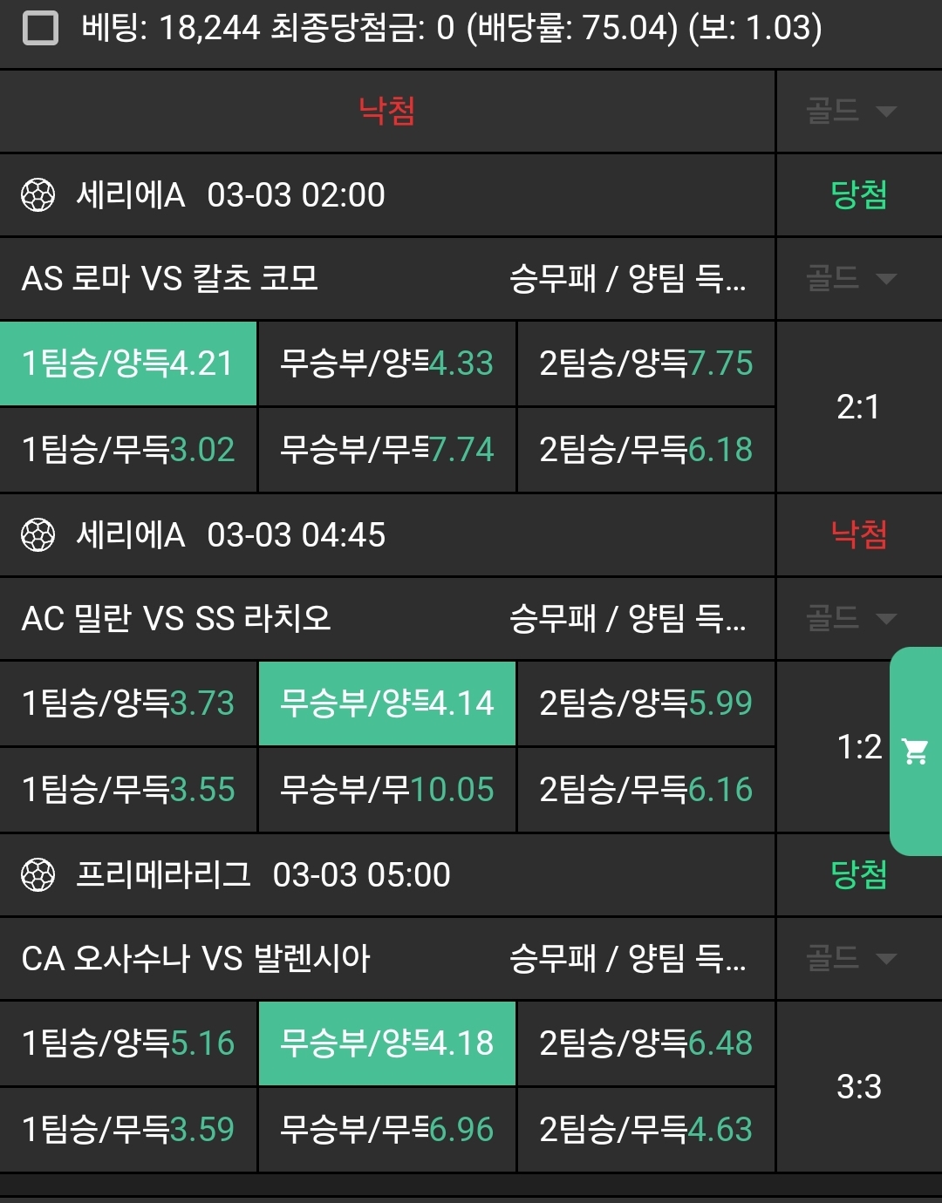Click soccer ball icon for 04:45 Serie A
Image resolution: width=942 pixels, height=1203 pixels.
[38, 535]
